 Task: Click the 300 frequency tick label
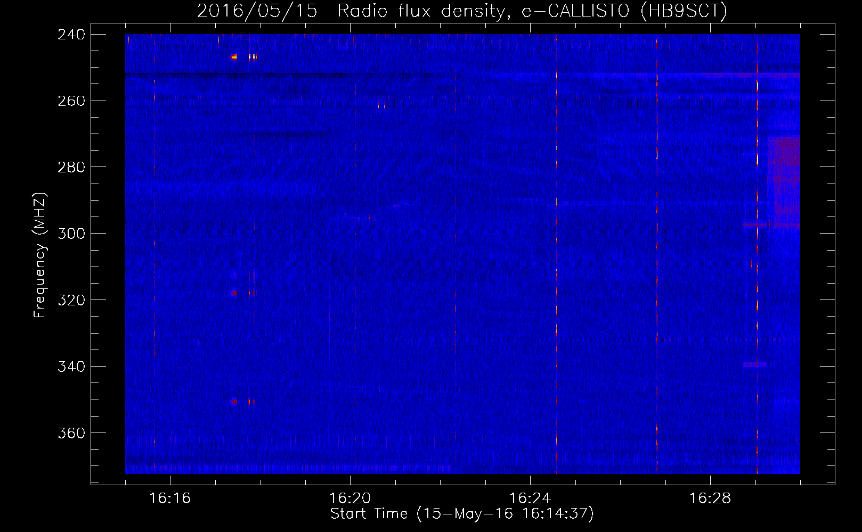pyautogui.click(x=71, y=234)
